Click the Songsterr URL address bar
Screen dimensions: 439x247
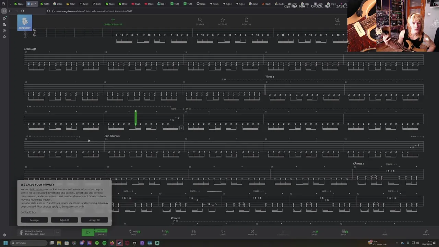point(94,11)
